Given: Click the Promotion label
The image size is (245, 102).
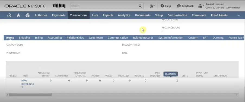Looking at the screenshot, I should pyautogui.click(x=13, y=53).
